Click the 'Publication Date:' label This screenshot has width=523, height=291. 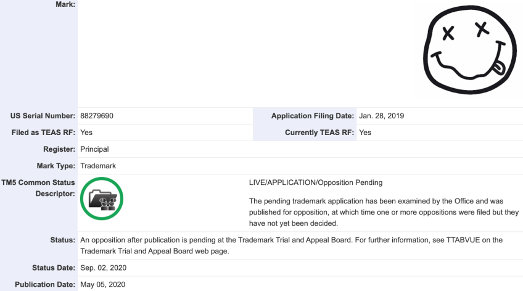(x=45, y=284)
